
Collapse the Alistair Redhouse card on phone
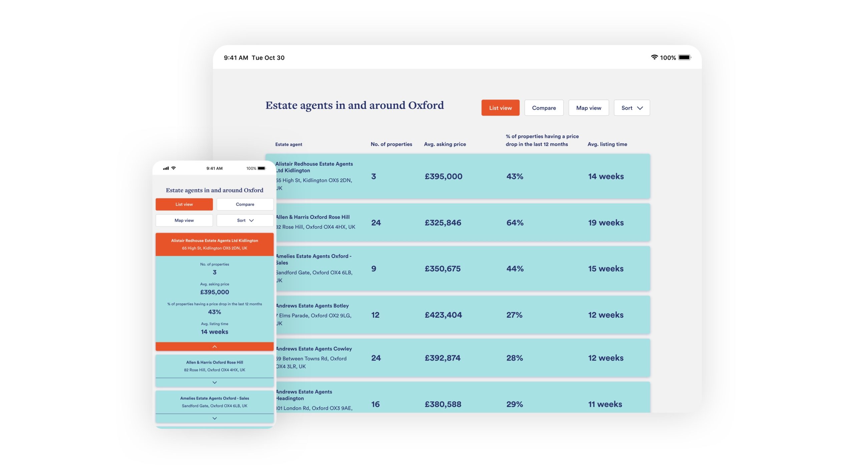215,347
